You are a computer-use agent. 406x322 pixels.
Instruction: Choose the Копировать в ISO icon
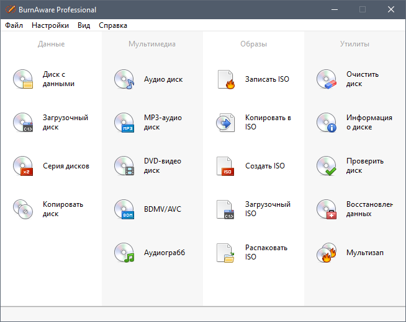[x=225, y=123]
